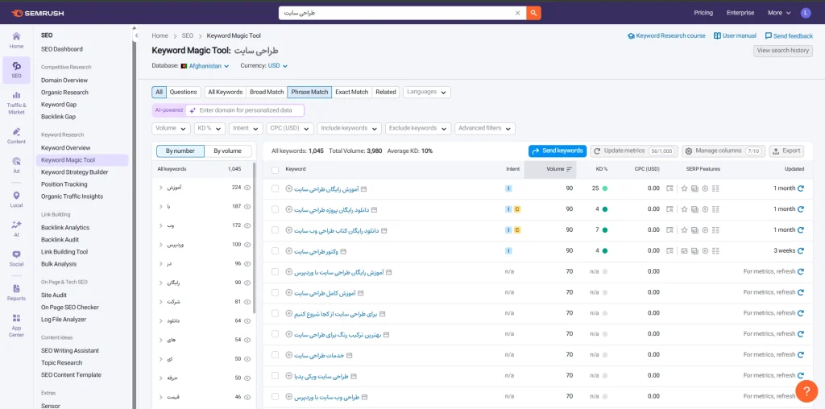This screenshot has height=409, width=825.
Task: Click the orange search magnifier button
Action: coord(533,13)
